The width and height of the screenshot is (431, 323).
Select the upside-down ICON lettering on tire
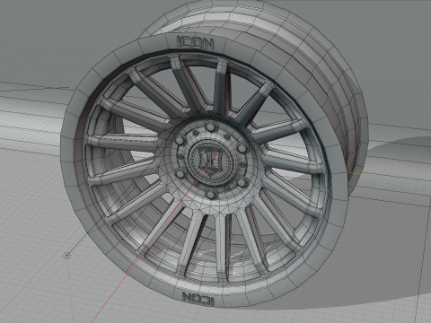point(198,299)
